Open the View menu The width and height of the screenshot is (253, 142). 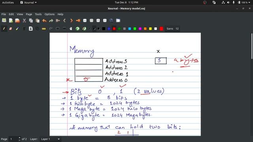coord(20,14)
